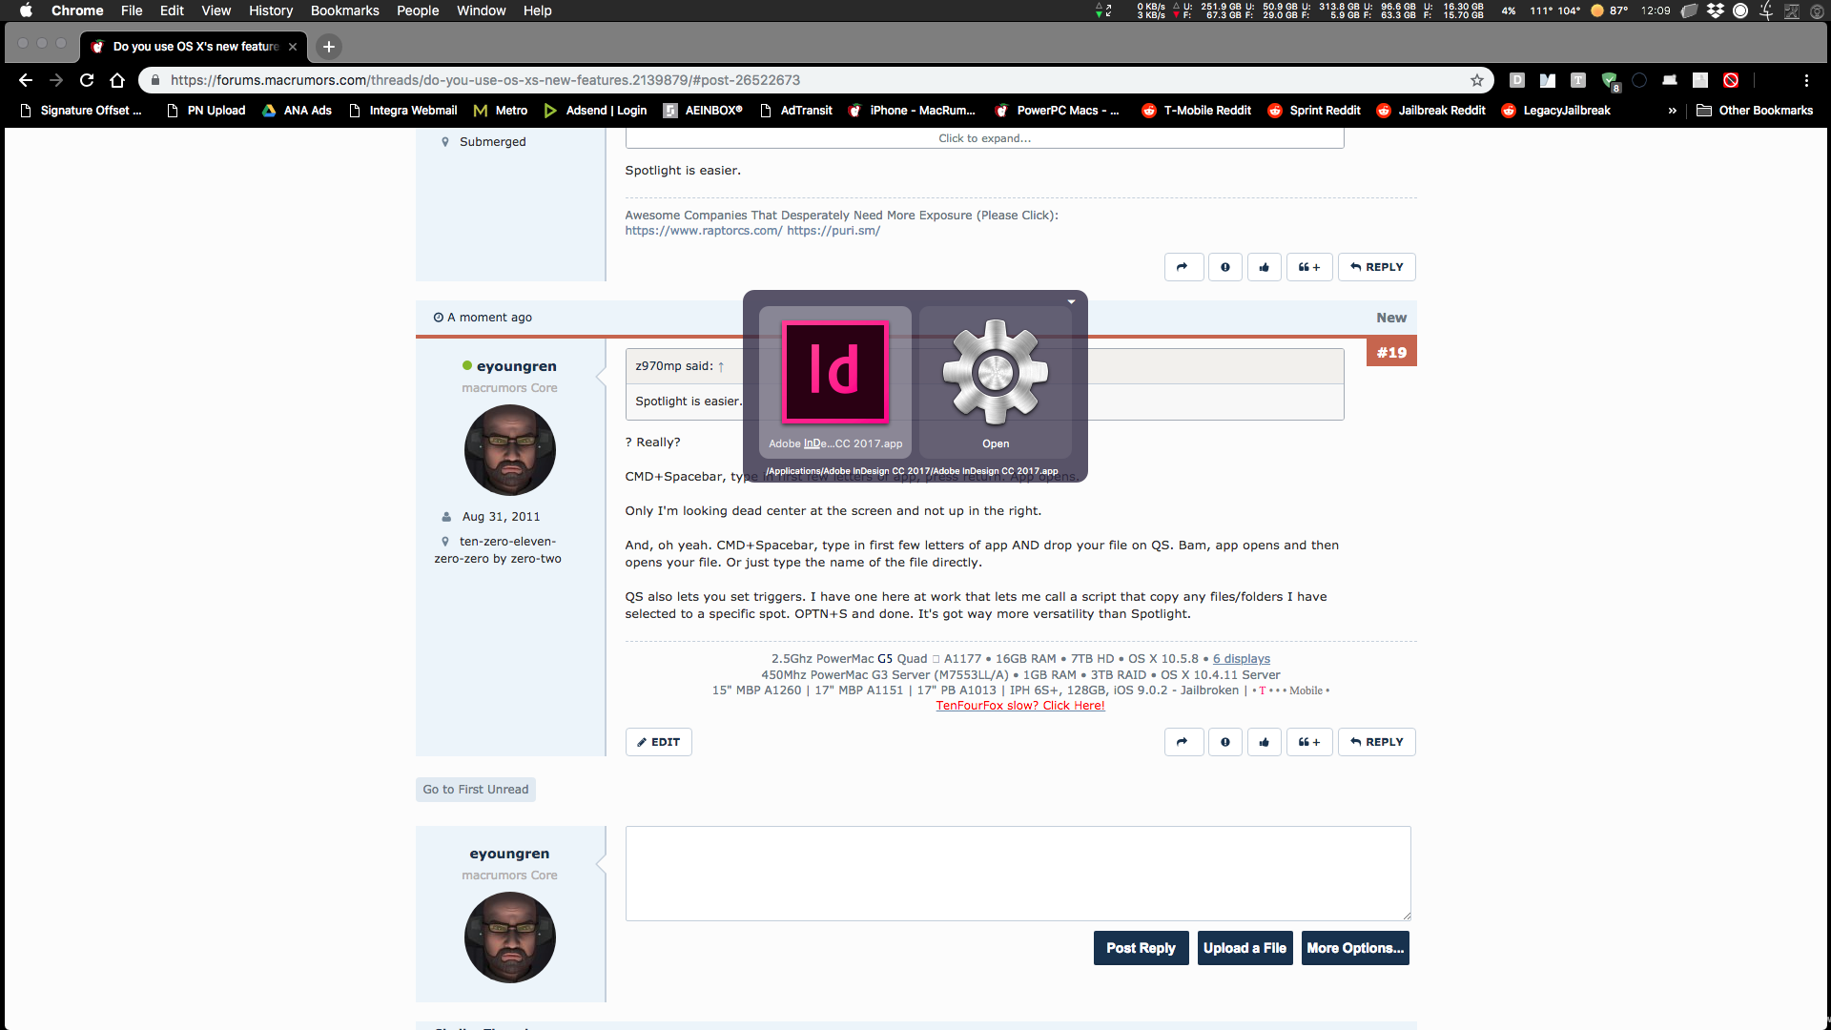
Task: Like post #19 with the thumbs-up icon
Action: (x=1265, y=742)
